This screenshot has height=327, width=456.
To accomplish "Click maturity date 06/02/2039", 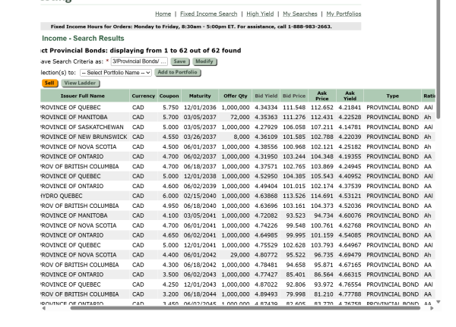I will (200, 186).
